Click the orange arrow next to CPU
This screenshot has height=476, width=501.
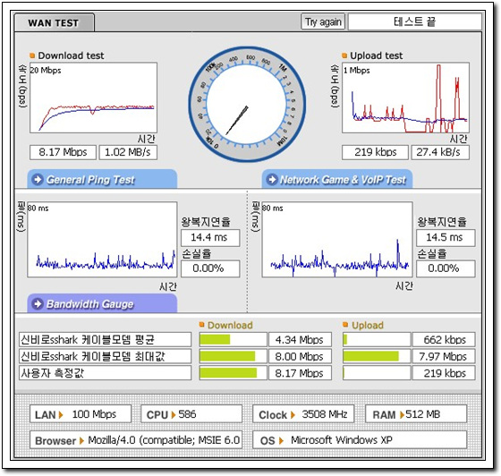174,415
